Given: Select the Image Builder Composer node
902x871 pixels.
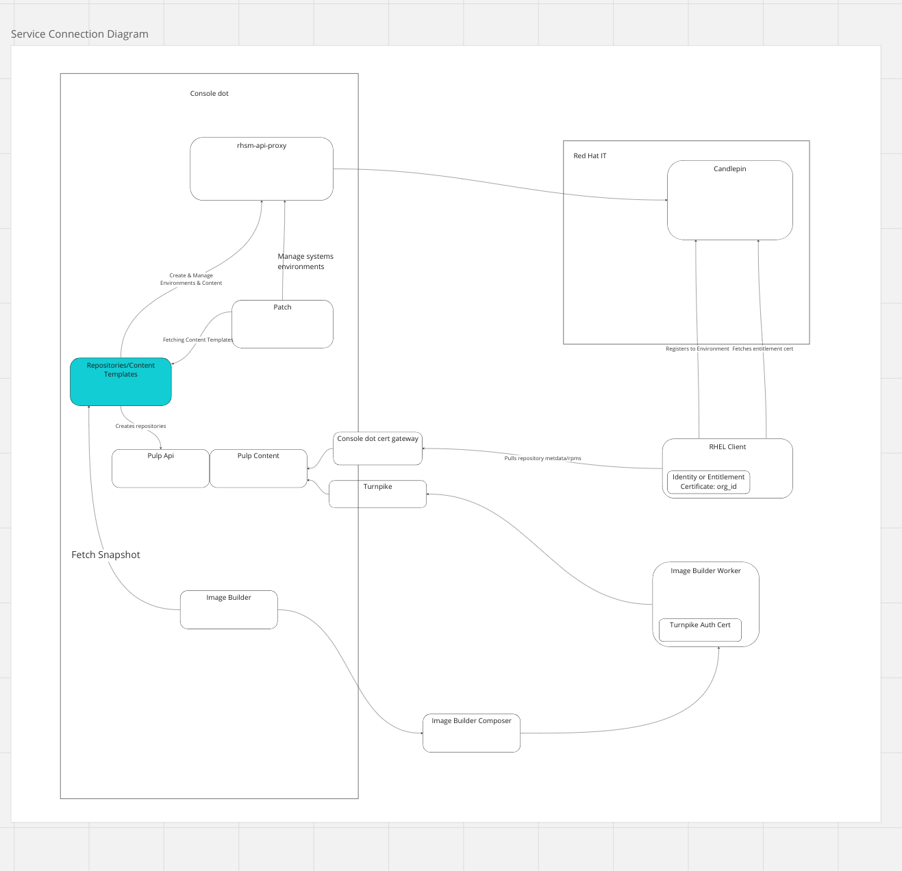Looking at the screenshot, I should (471, 733).
